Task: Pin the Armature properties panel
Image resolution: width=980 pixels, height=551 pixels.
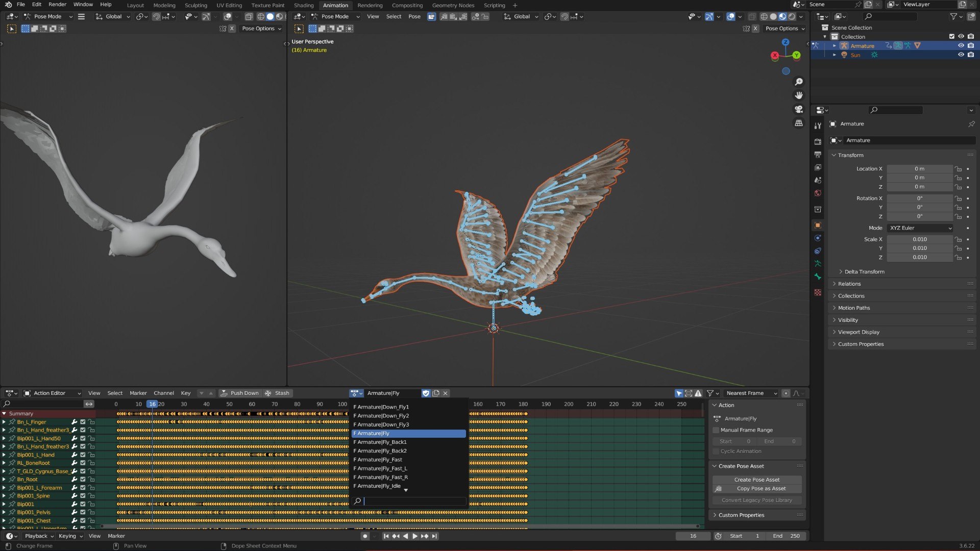Action: (x=971, y=124)
